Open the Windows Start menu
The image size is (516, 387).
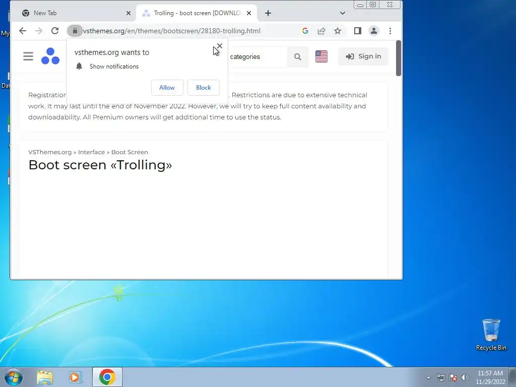13,377
